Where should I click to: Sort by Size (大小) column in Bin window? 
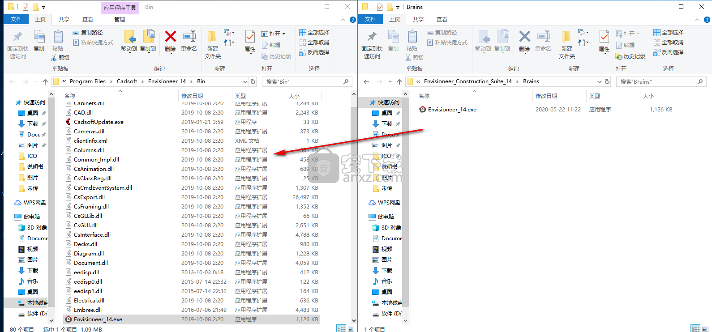[x=294, y=96]
